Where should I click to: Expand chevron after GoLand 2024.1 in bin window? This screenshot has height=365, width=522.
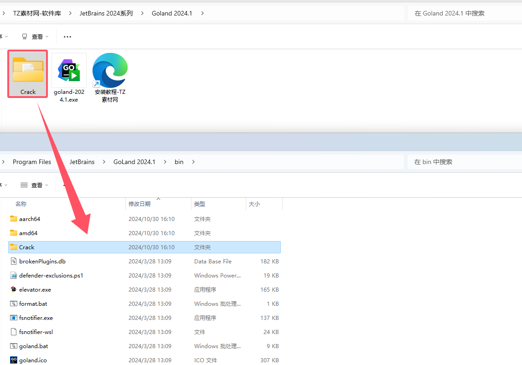[165, 162]
